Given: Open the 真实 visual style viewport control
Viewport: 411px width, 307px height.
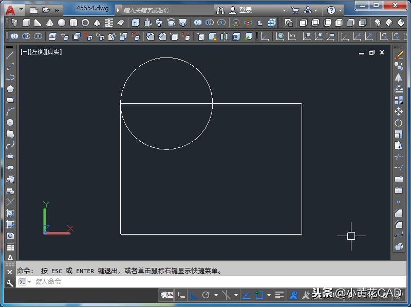Looking at the screenshot, I should 54,52.
